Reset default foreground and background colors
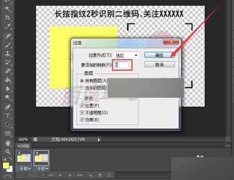The height and width of the screenshot is (180, 234). 5,159
